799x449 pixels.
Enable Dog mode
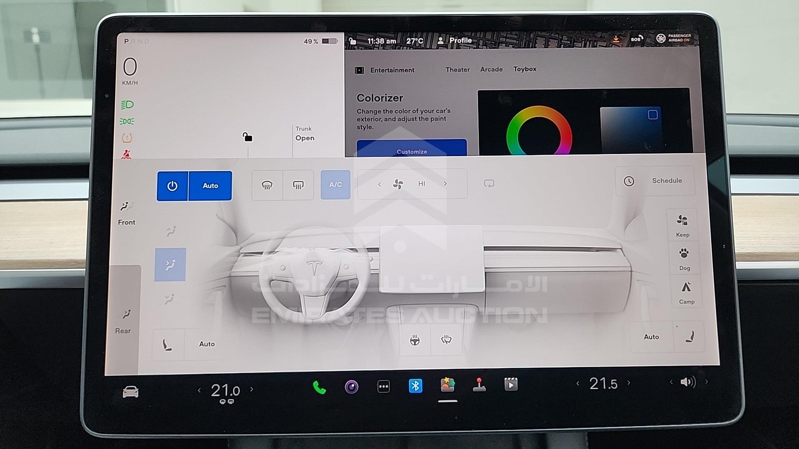coord(684,259)
